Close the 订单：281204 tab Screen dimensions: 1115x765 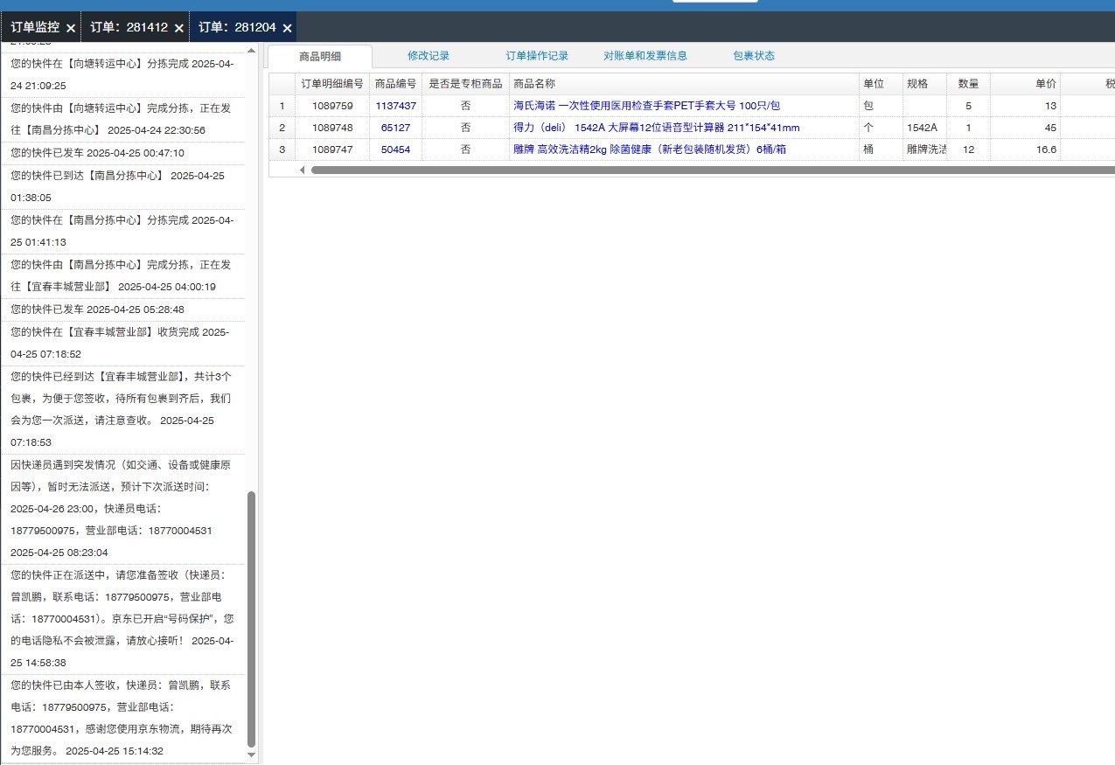point(287,28)
